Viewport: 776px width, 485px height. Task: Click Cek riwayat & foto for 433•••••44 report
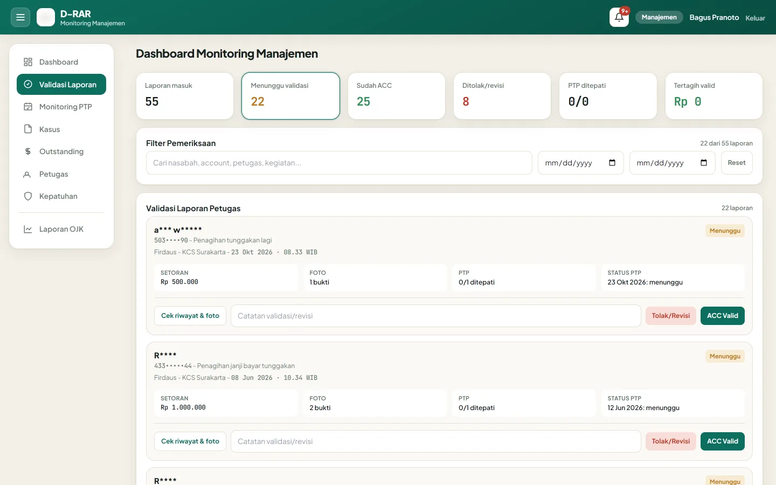pyautogui.click(x=190, y=441)
